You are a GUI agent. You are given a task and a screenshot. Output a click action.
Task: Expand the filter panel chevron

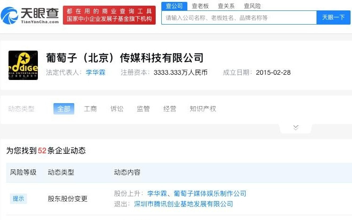click(296, 128)
